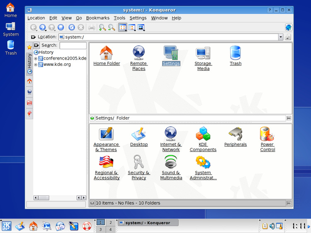The image size is (311, 233).
Task: Open Remote Places
Action: (138, 58)
